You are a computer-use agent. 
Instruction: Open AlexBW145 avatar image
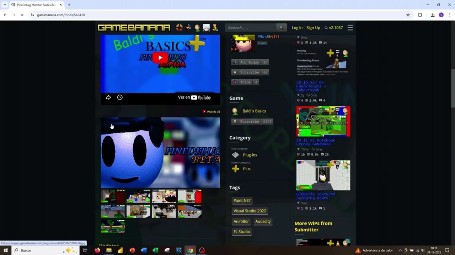pos(243,43)
